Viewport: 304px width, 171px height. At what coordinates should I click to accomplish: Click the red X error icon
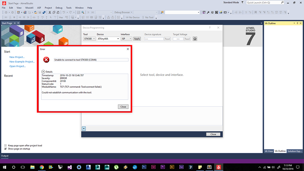(x=46, y=60)
